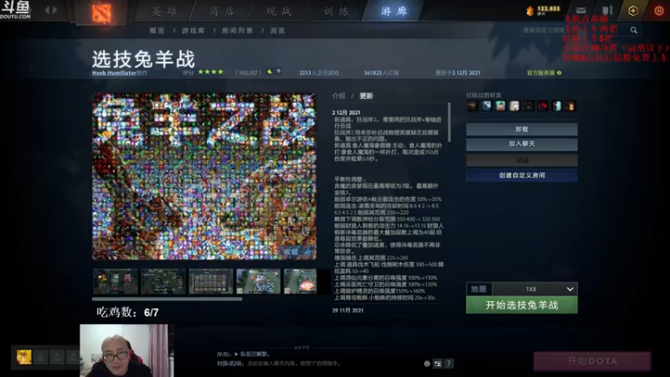Click the 卸载 uninstall button
The height and width of the screenshot is (377, 670).
[x=522, y=129]
